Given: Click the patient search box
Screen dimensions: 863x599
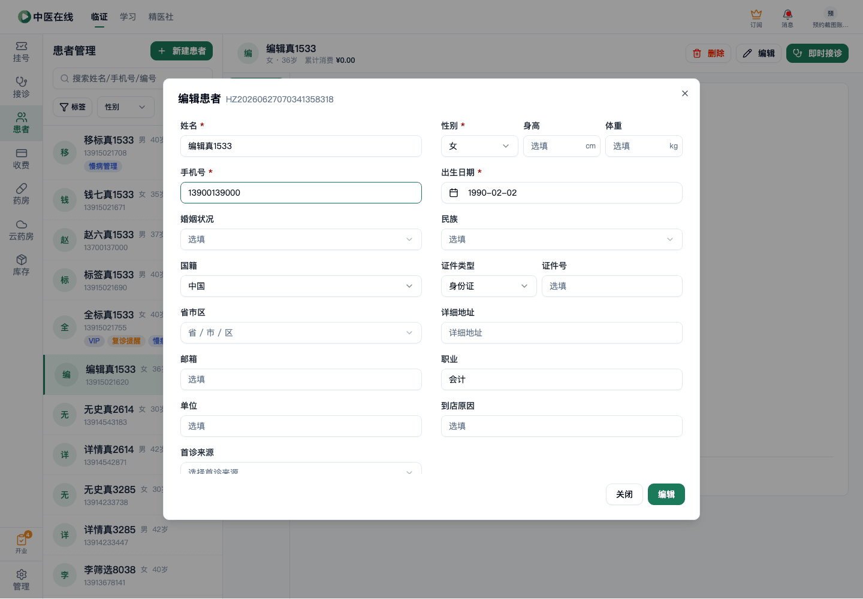Looking at the screenshot, I should (132, 78).
